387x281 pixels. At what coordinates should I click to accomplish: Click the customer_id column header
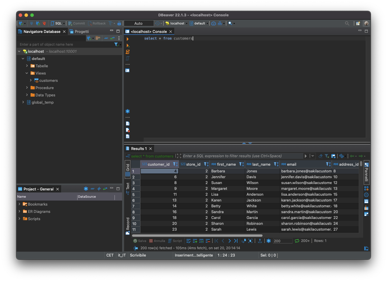(x=159, y=164)
